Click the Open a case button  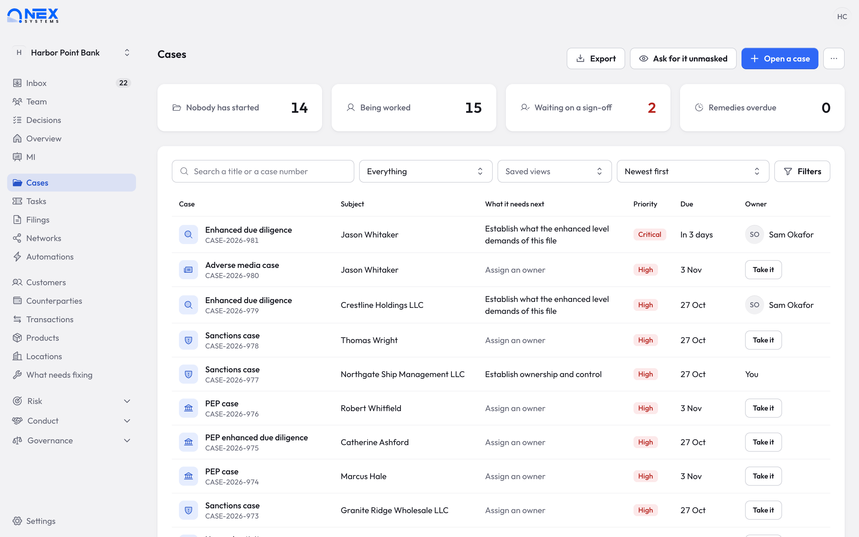(780, 58)
